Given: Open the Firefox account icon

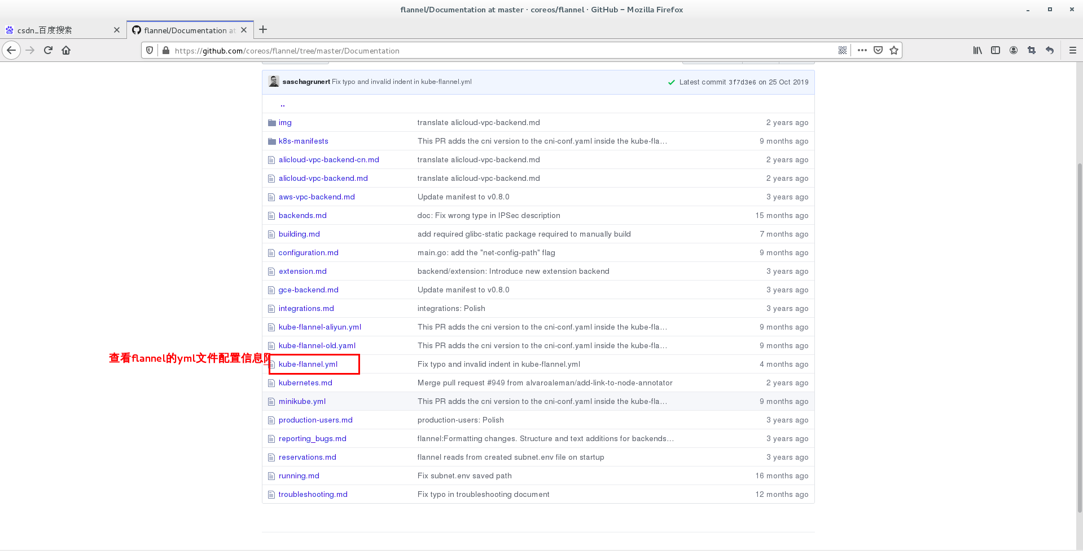Looking at the screenshot, I should coord(1014,50).
